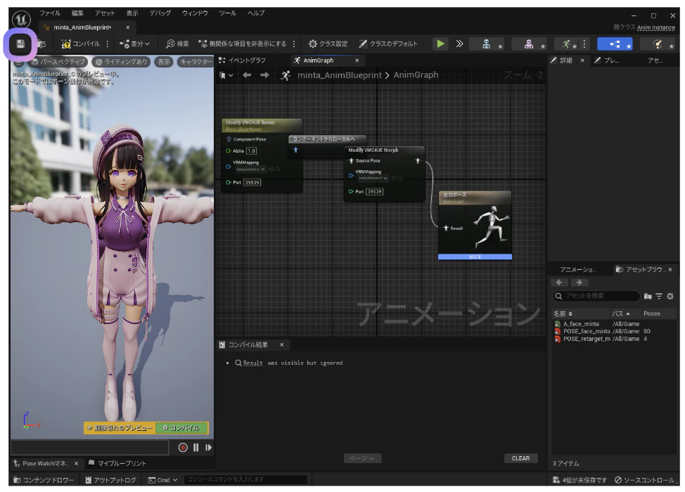Open the 表示 show menu in viewport
Screen dimensions: 685x492
(164, 62)
